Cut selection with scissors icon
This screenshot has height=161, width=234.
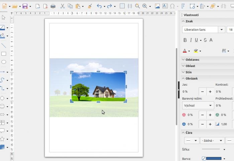(63, 6)
